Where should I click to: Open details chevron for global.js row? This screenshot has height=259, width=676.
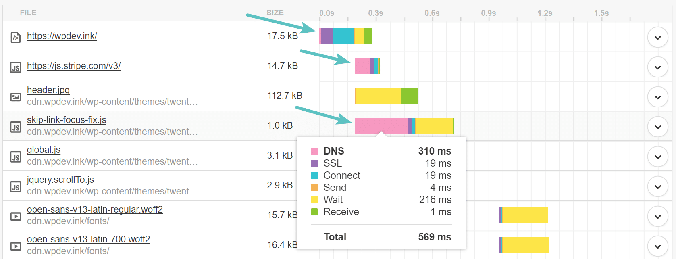coord(657,157)
